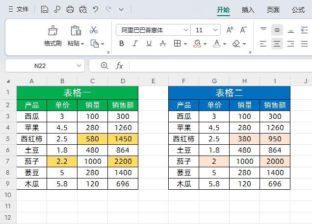Select the cell with 2000
Image resolution: width=312 pixels, height=224 pixels.
(x=275, y=161)
